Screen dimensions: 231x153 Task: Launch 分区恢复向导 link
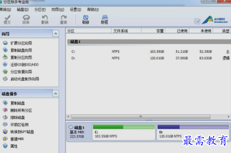pos(21,72)
